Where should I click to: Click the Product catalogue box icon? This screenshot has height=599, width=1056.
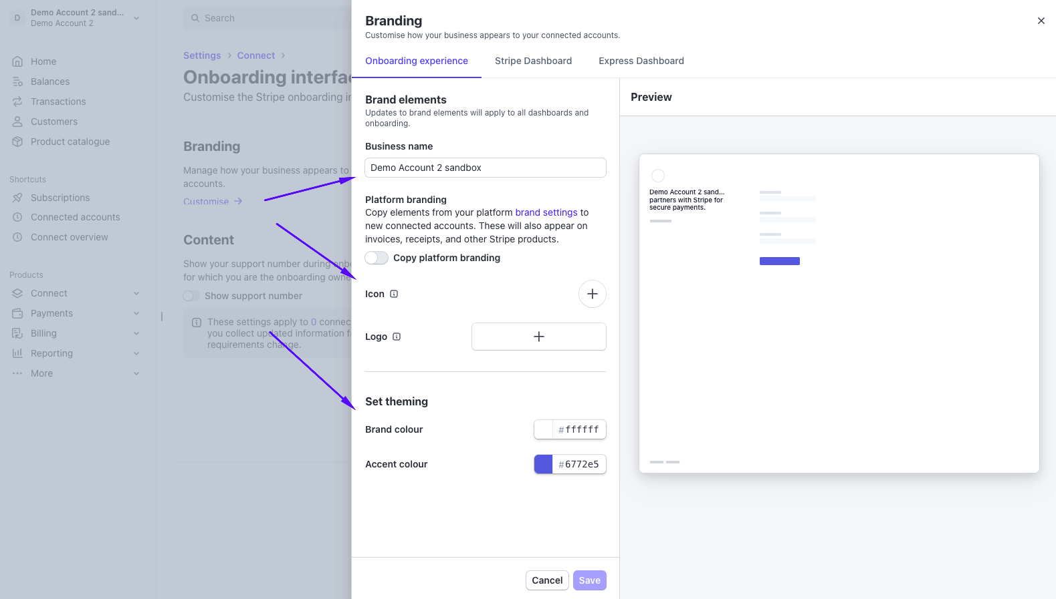coord(17,142)
